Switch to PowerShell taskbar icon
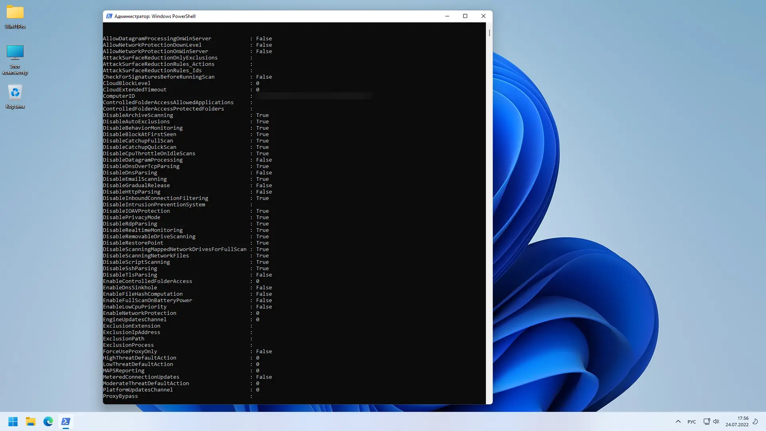Image resolution: width=766 pixels, height=431 pixels. pos(65,421)
